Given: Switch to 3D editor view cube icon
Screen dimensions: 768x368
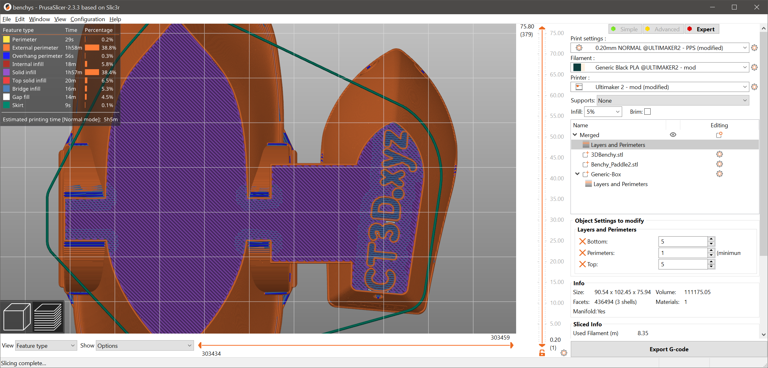Looking at the screenshot, I should [x=17, y=317].
